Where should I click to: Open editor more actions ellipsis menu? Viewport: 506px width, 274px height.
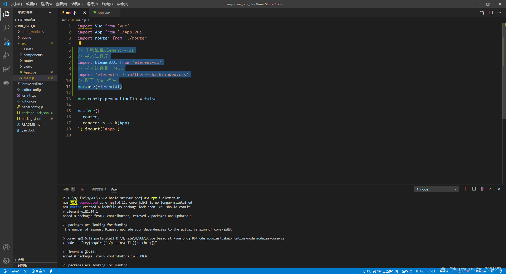point(499,13)
